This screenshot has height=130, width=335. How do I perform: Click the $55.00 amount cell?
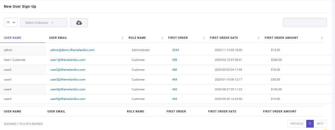tap(275, 79)
